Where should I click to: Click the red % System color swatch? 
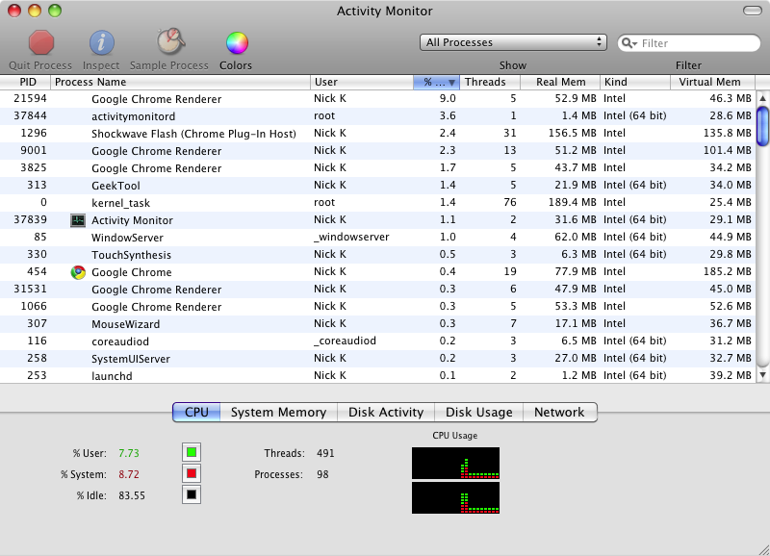pos(192,473)
